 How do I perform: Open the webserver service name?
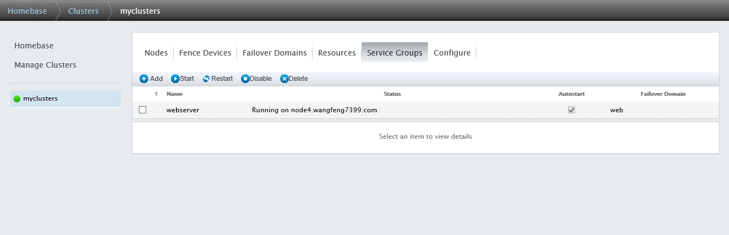(x=183, y=110)
